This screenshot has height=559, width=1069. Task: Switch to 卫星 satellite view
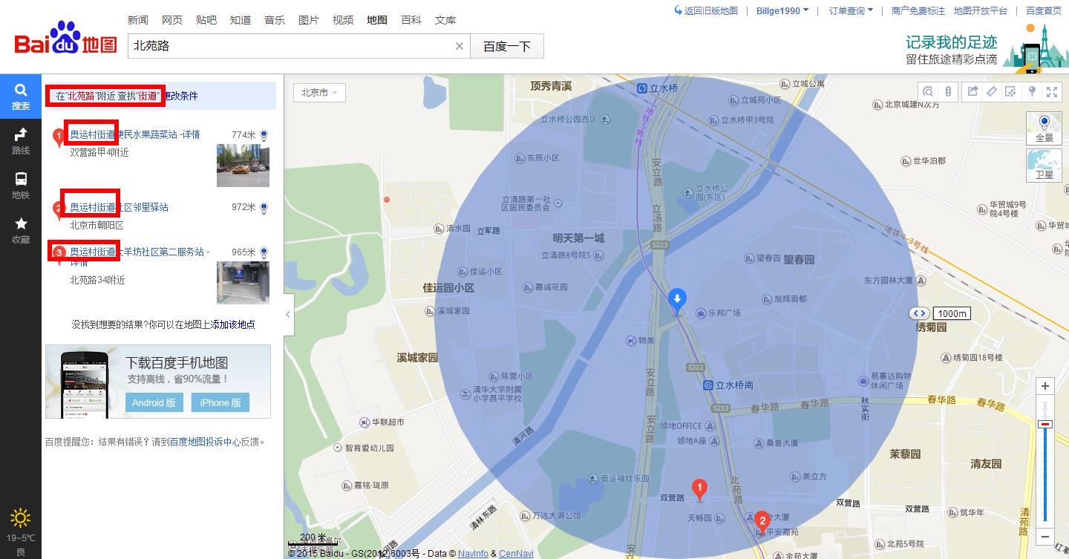[x=1045, y=166]
